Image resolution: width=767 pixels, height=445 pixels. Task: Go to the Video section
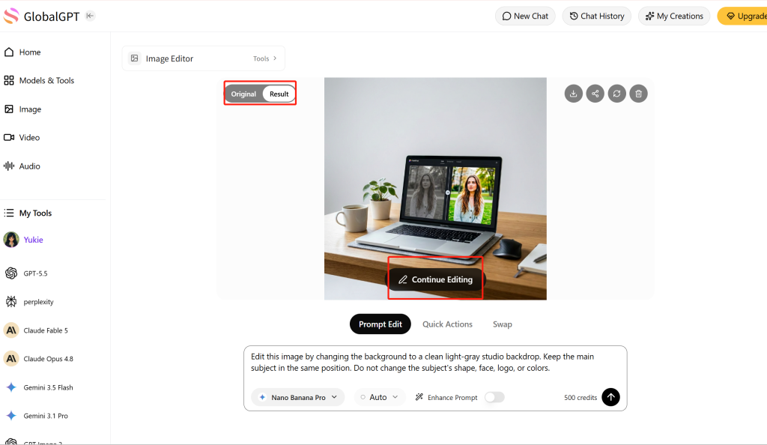22,137
